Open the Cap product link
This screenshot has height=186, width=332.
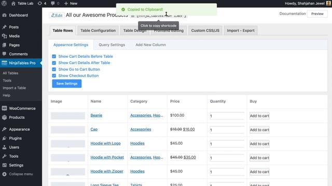94,129
